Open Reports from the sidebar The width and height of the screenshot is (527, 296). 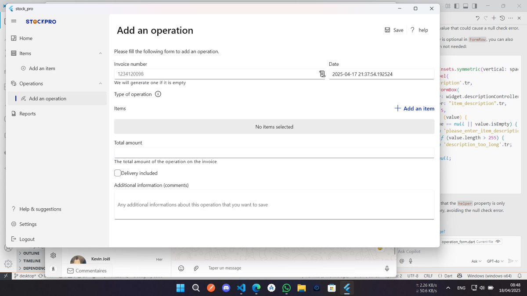pyautogui.click(x=57, y=114)
